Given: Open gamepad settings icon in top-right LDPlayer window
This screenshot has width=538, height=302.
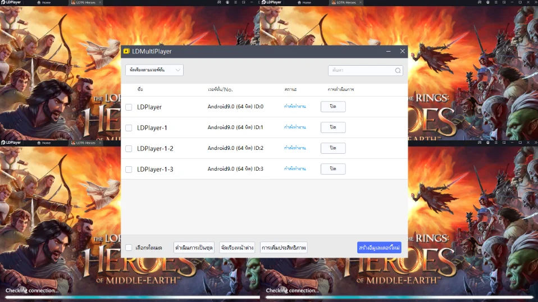Looking at the screenshot, I should coord(480,2).
